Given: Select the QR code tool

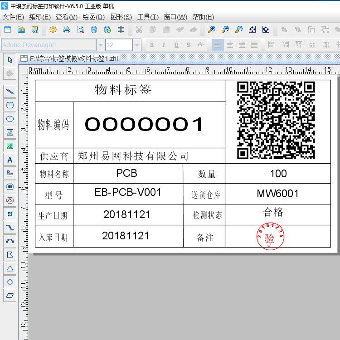Looking at the screenshot, I should click(10, 214).
